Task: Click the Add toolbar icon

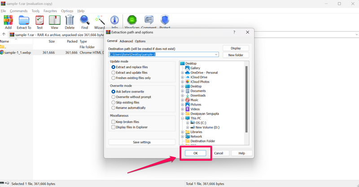Action: (x=8, y=20)
